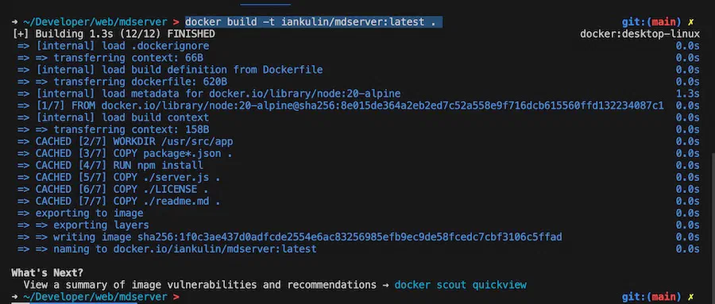Click the docker scout quickview link
The image size is (715, 304).
click(x=460, y=285)
